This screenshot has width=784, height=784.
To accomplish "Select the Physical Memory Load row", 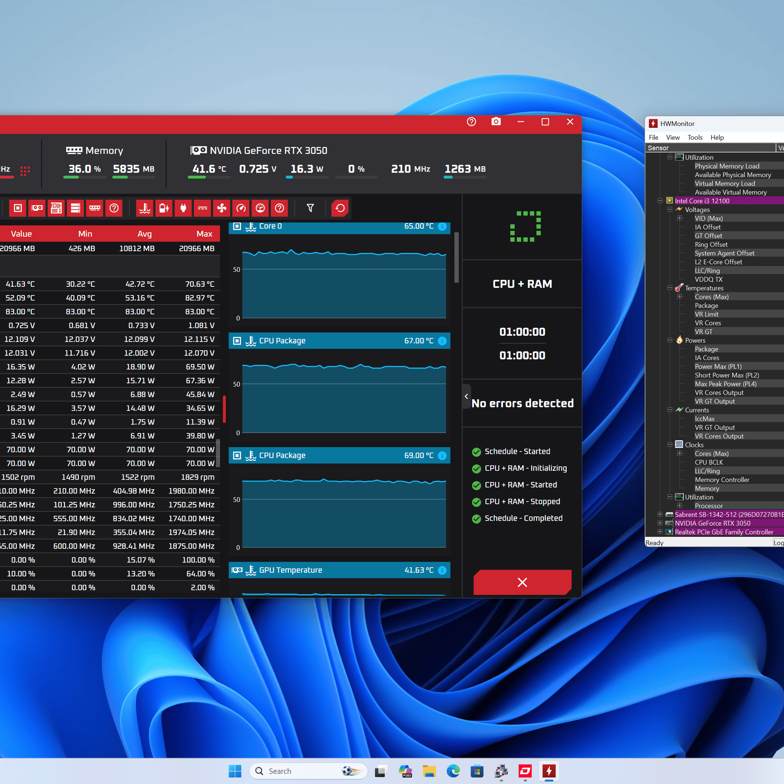I will 727,166.
